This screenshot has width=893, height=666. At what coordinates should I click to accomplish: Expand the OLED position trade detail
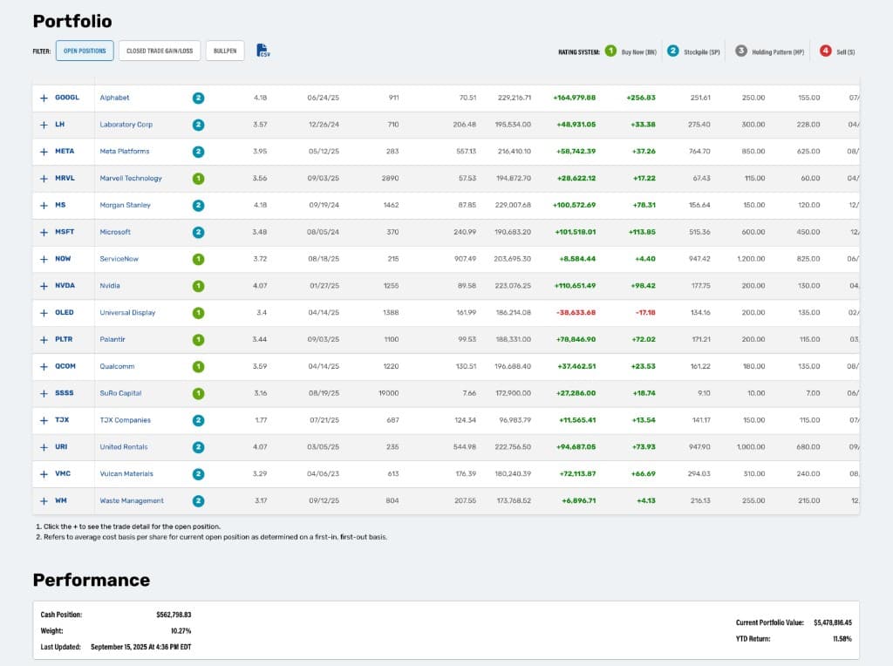click(44, 313)
